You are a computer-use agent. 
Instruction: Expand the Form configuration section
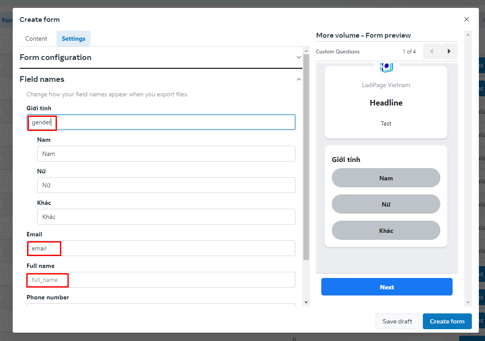point(299,57)
